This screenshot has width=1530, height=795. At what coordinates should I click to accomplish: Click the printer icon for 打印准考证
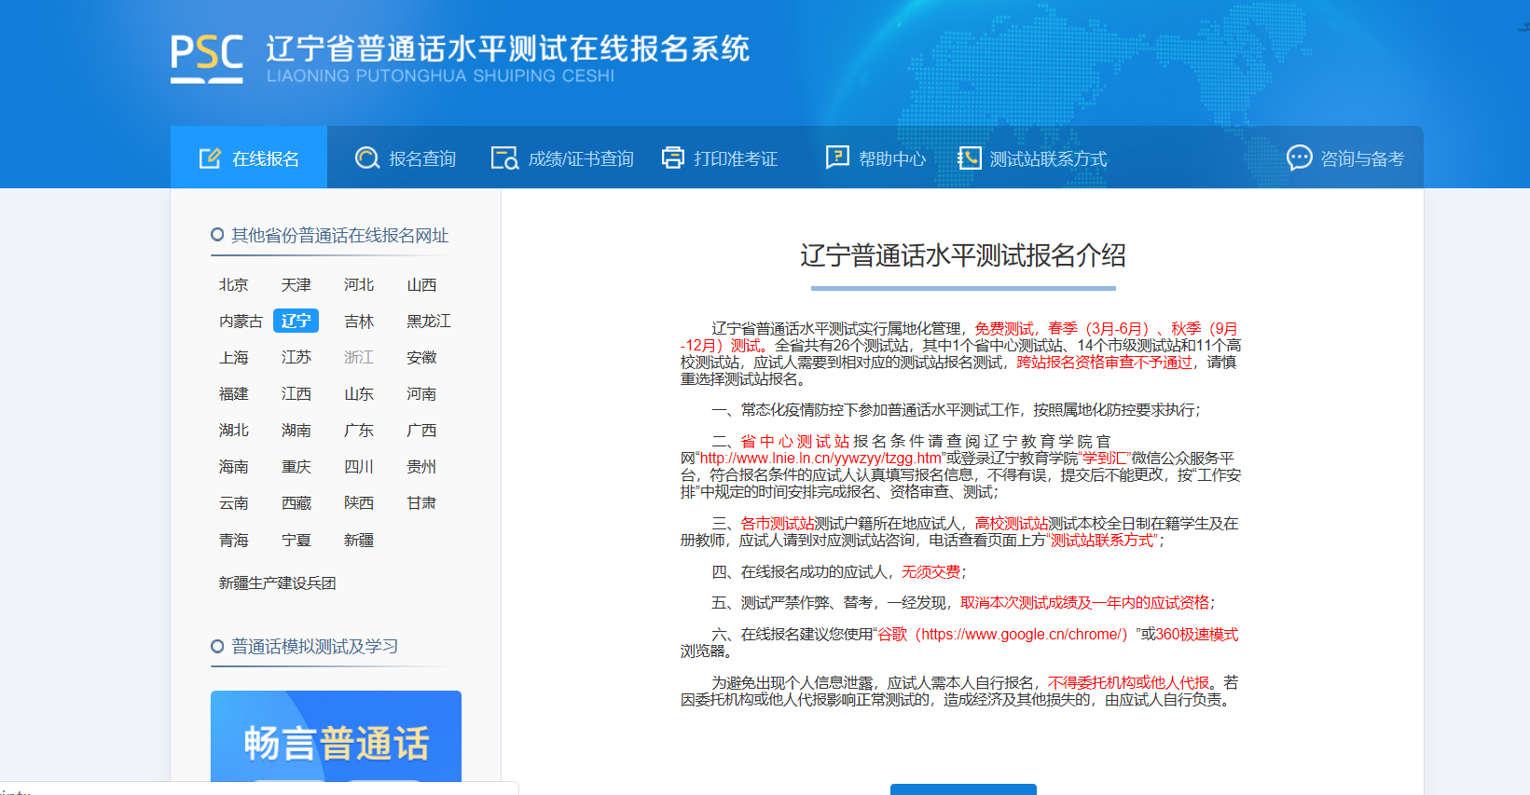672,158
